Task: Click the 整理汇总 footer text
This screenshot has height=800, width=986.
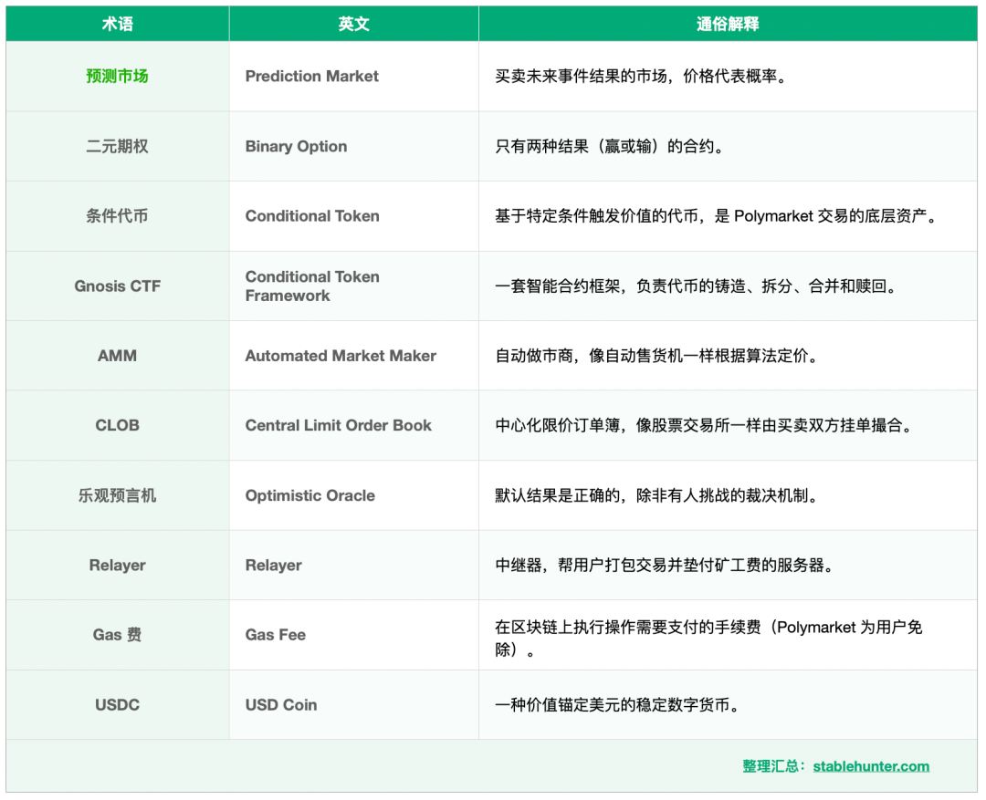Action: point(772,766)
